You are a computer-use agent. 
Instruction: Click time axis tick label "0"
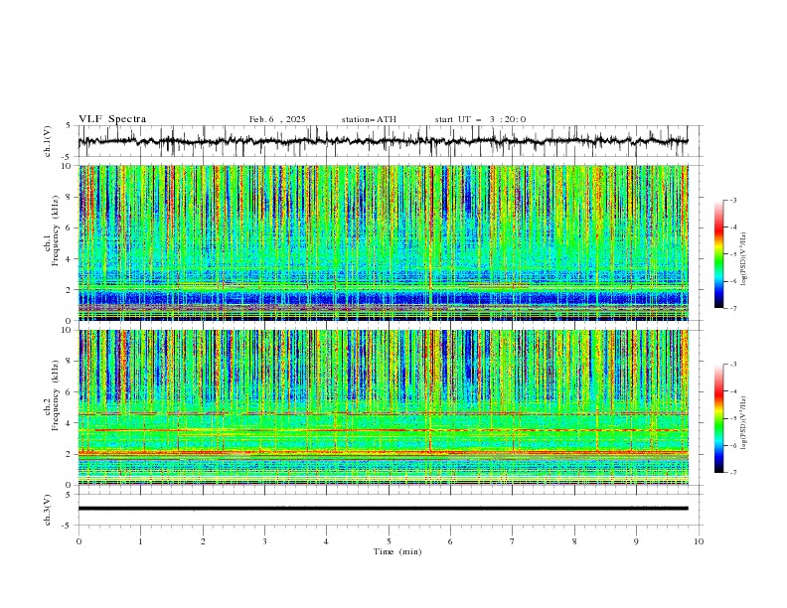79,541
